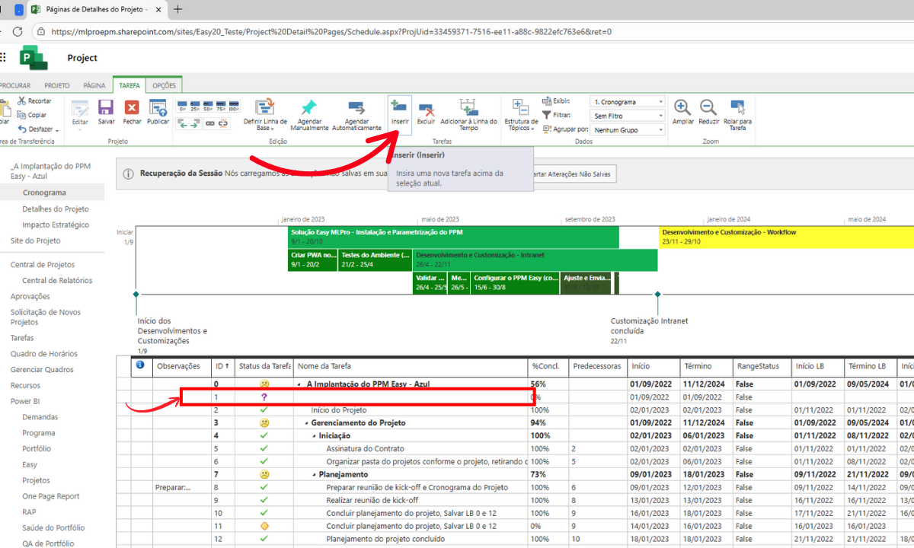Set task to 50% complete

point(209,107)
